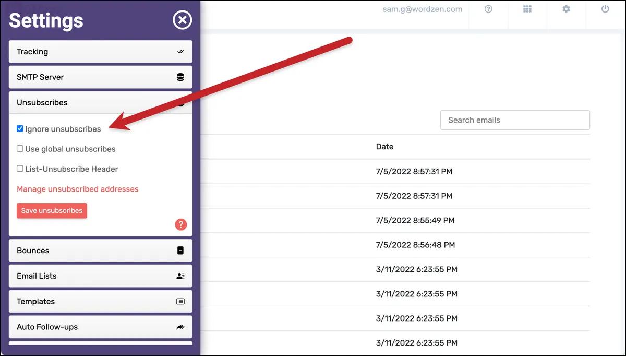This screenshot has height=356, width=626.
Task: Click the Save unsubscribes button
Action: [52, 210]
